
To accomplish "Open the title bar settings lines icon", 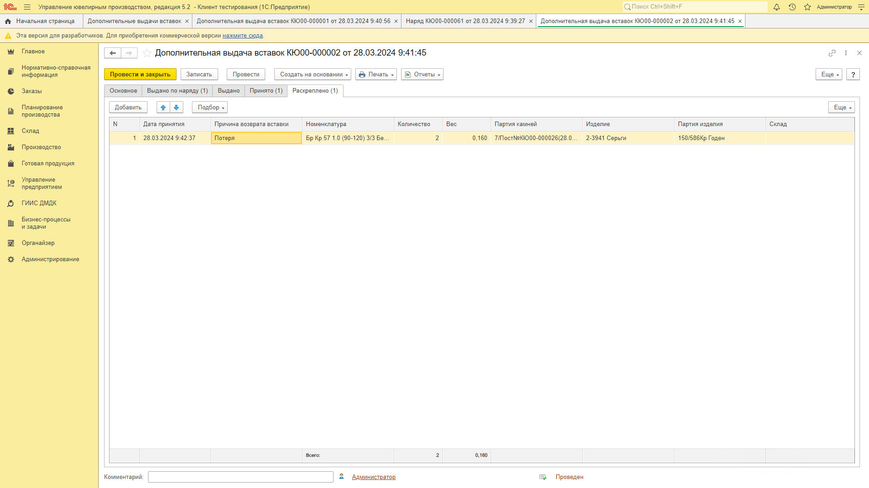I will (x=861, y=7).
